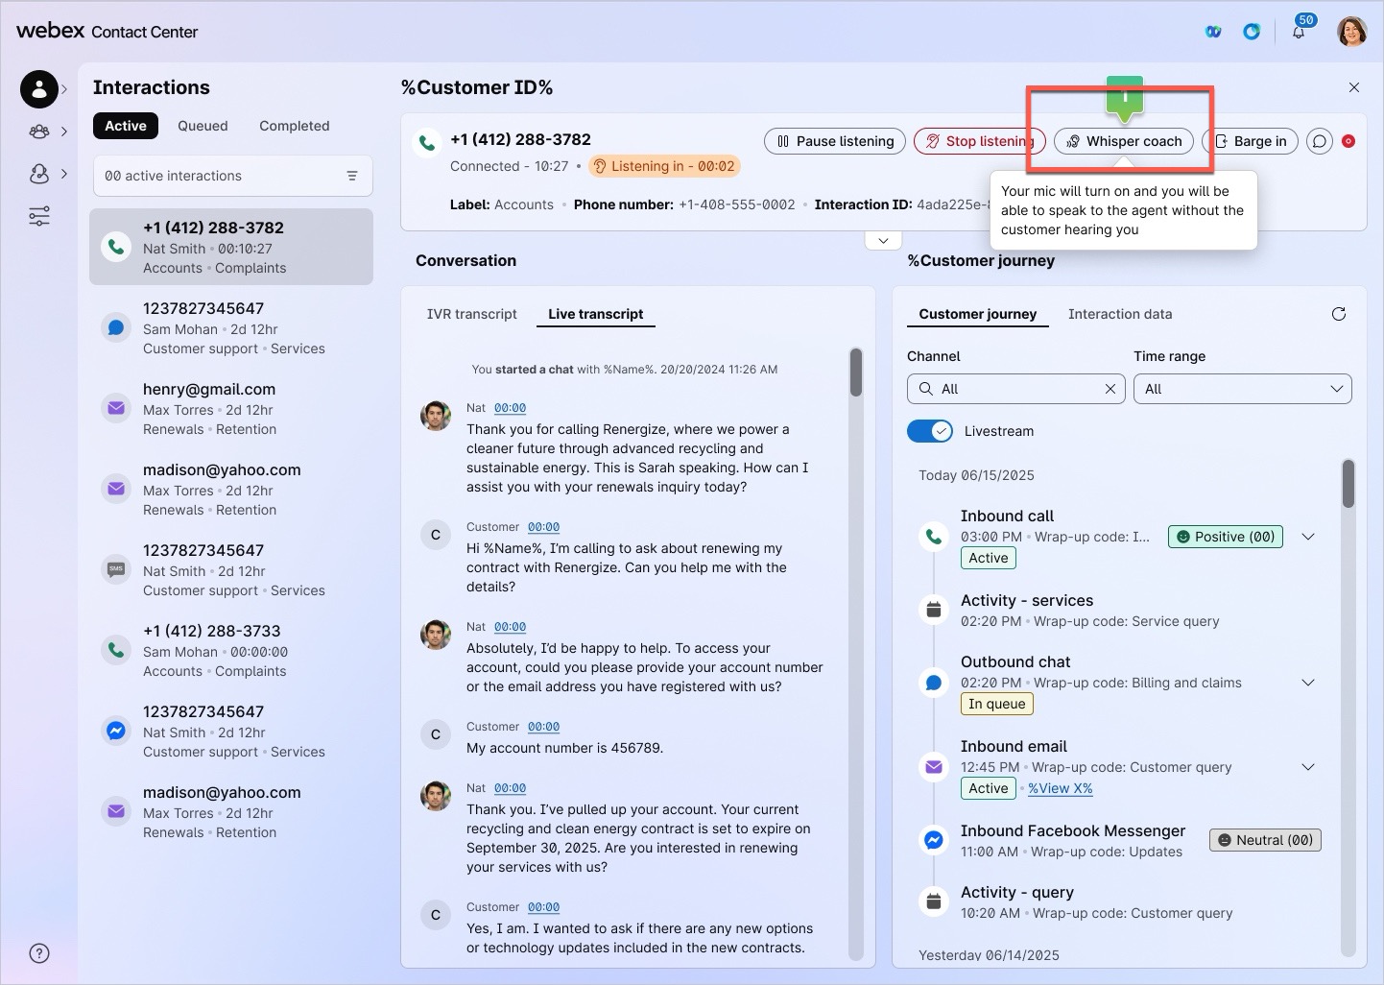Switch to the Active interactions tab

(126, 126)
